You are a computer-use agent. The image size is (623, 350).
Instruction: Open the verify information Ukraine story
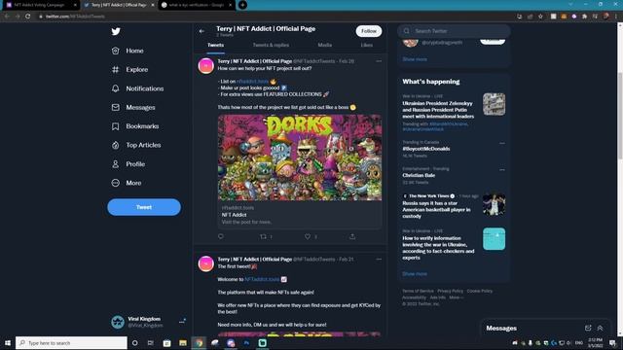pos(438,248)
